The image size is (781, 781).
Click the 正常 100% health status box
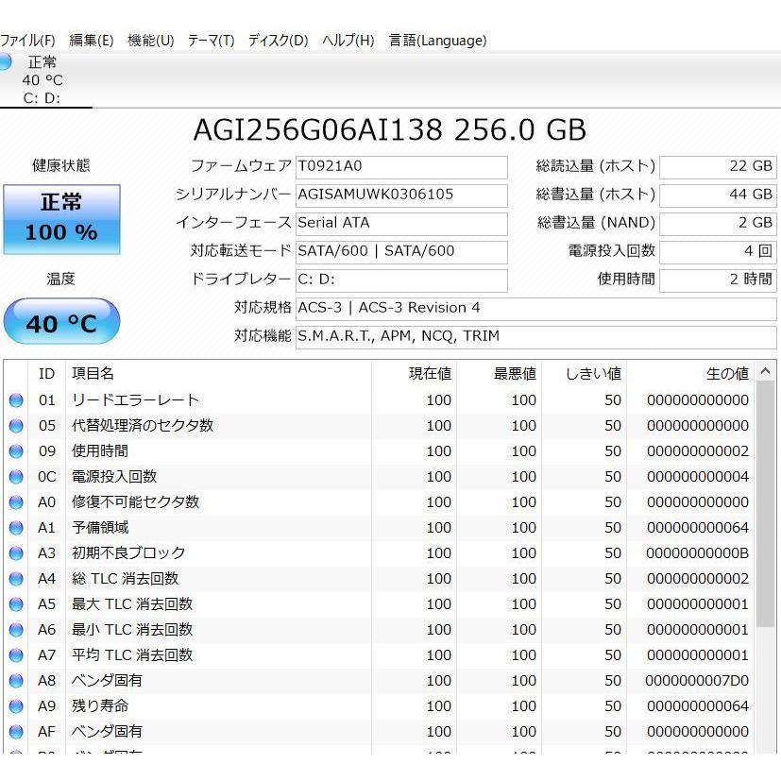coord(60,218)
